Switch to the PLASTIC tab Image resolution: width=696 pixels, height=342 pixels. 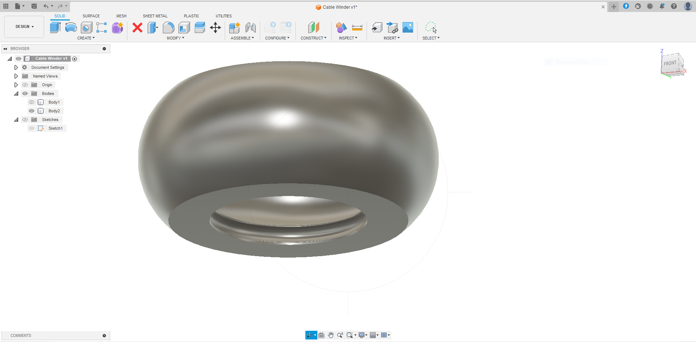coord(191,16)
